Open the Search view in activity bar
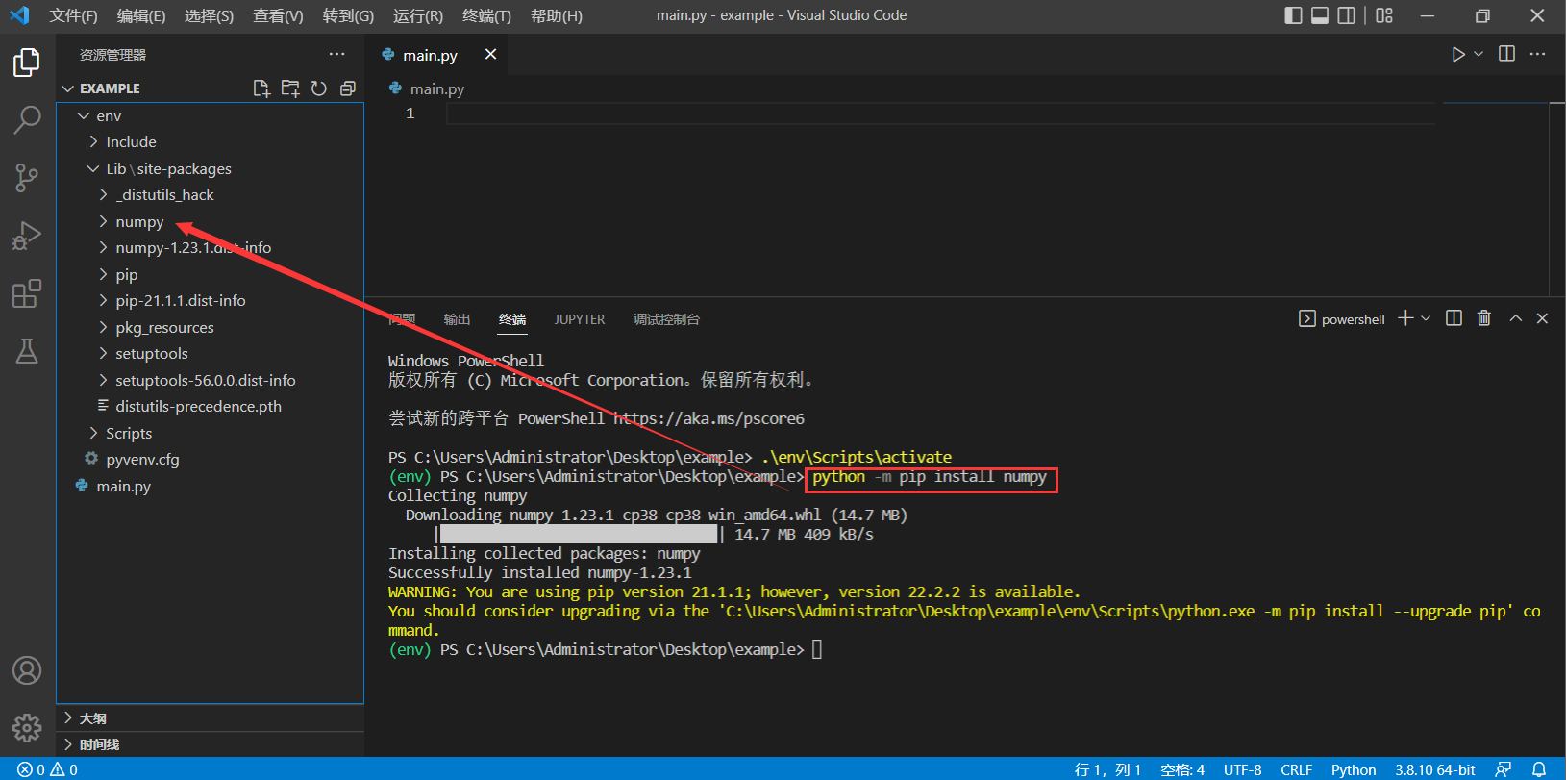 point(27,120)
